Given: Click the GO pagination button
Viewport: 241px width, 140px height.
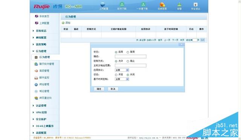Looking at the screenshot, I should (203, 40).
